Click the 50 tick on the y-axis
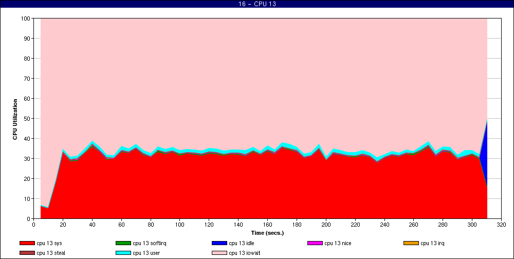 27,119
